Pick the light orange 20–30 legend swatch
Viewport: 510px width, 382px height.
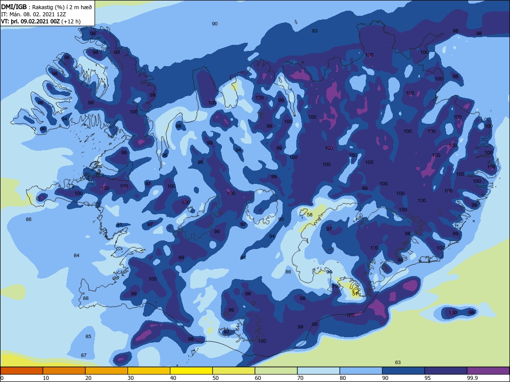[107, 371]
